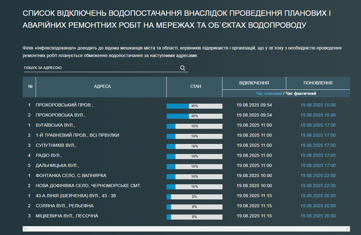
Task: Select the Нова Дофінівка село address row
Action: click(88, 186)
